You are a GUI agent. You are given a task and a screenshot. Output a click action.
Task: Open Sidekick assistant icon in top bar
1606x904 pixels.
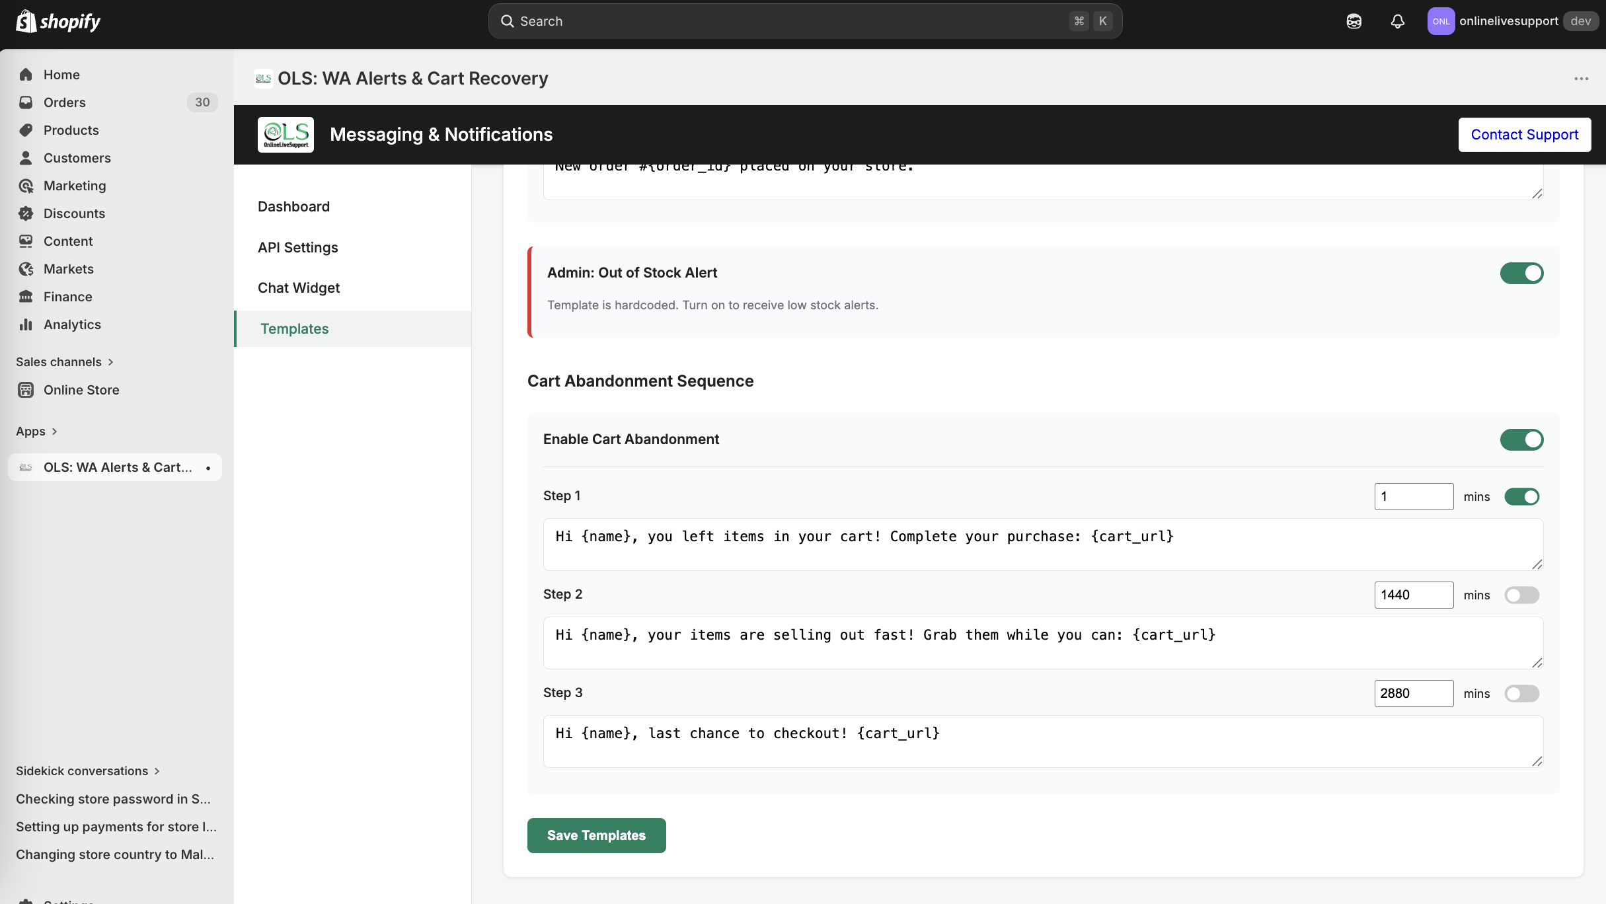click(x=1354, y=21)
